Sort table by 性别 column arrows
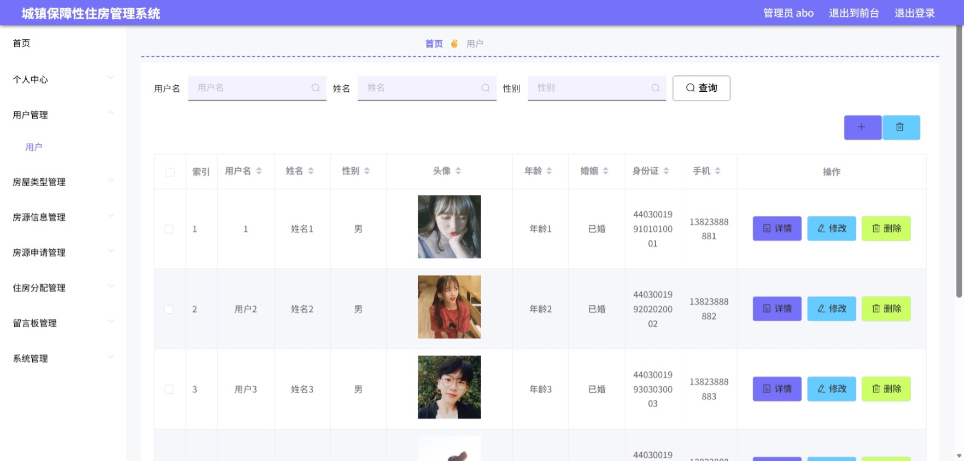Viewport: 964px width, 461px height. pos(367,171)
